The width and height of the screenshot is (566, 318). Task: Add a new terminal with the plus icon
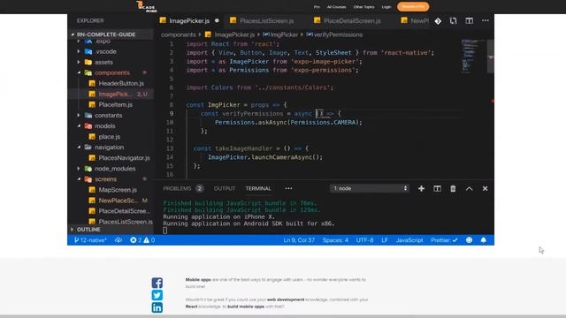(x=421, y=188)
